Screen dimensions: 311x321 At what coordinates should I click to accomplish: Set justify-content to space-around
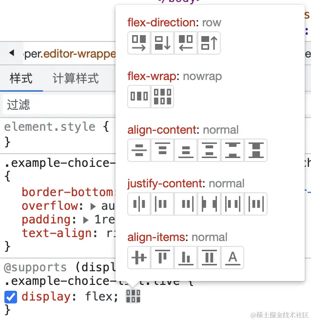[233, 204]
